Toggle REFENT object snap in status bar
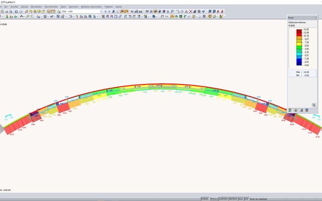Image resolution: width=322 pixels, height=201 pixels. click(x=233, y=199)
